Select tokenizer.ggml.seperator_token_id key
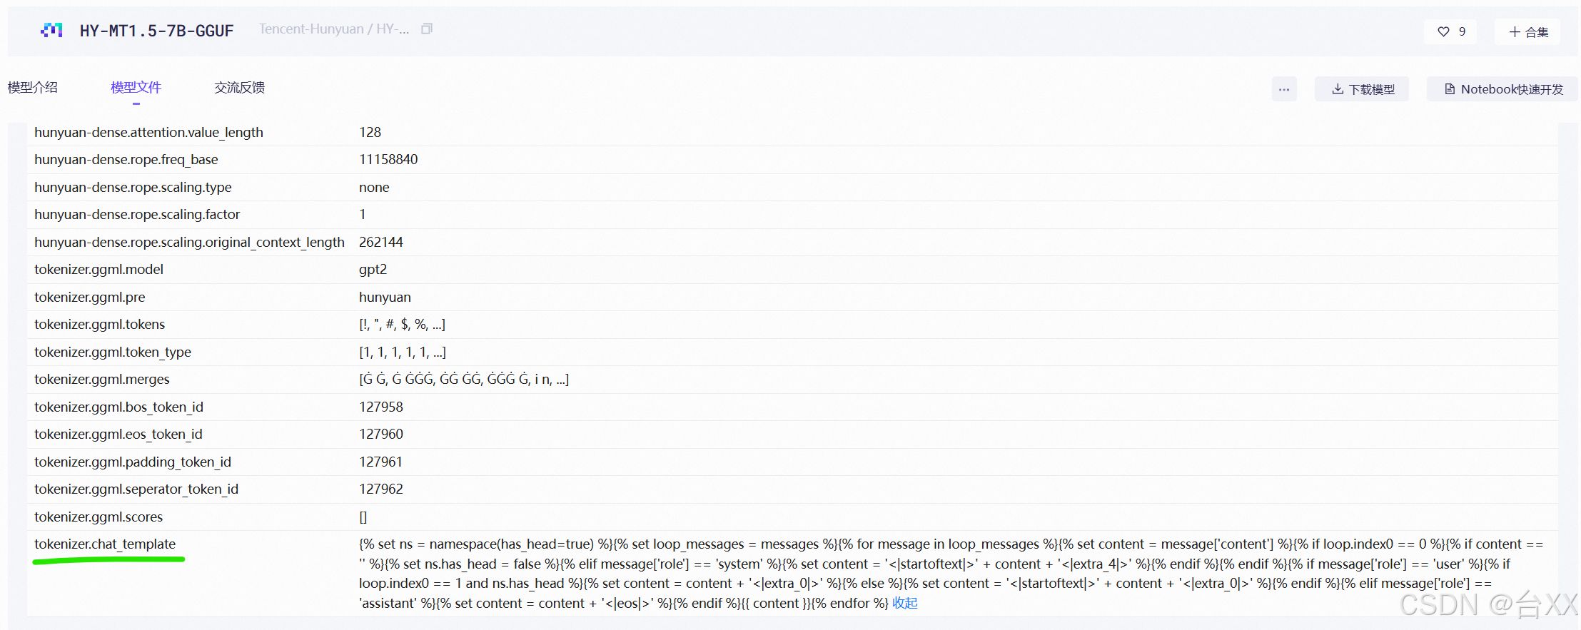The width and height of the screenshot is (1581, 630). tap(136, 489)
